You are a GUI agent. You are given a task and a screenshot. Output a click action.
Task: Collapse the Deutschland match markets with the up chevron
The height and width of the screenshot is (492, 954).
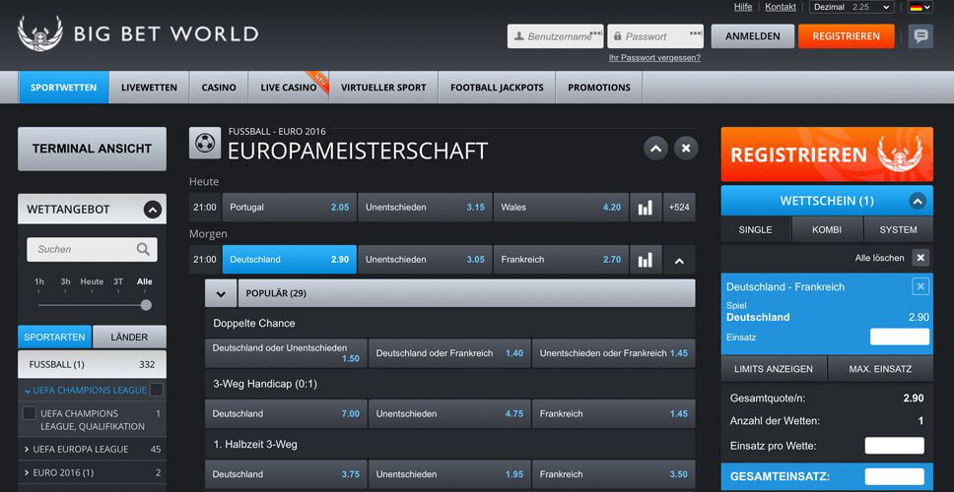click(x=680, y=260)
